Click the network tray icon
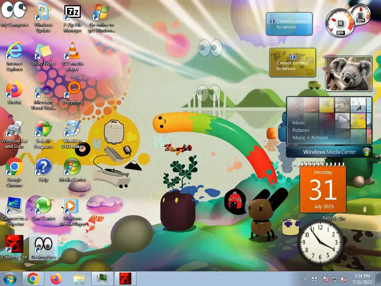The height and width of the screenshot is (286, 381). click(x=334, y=279)
